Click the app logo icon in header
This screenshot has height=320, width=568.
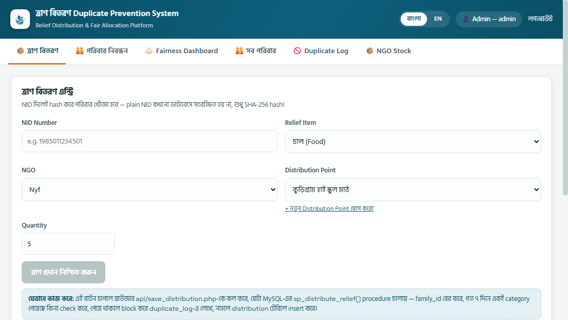(20, 19)
